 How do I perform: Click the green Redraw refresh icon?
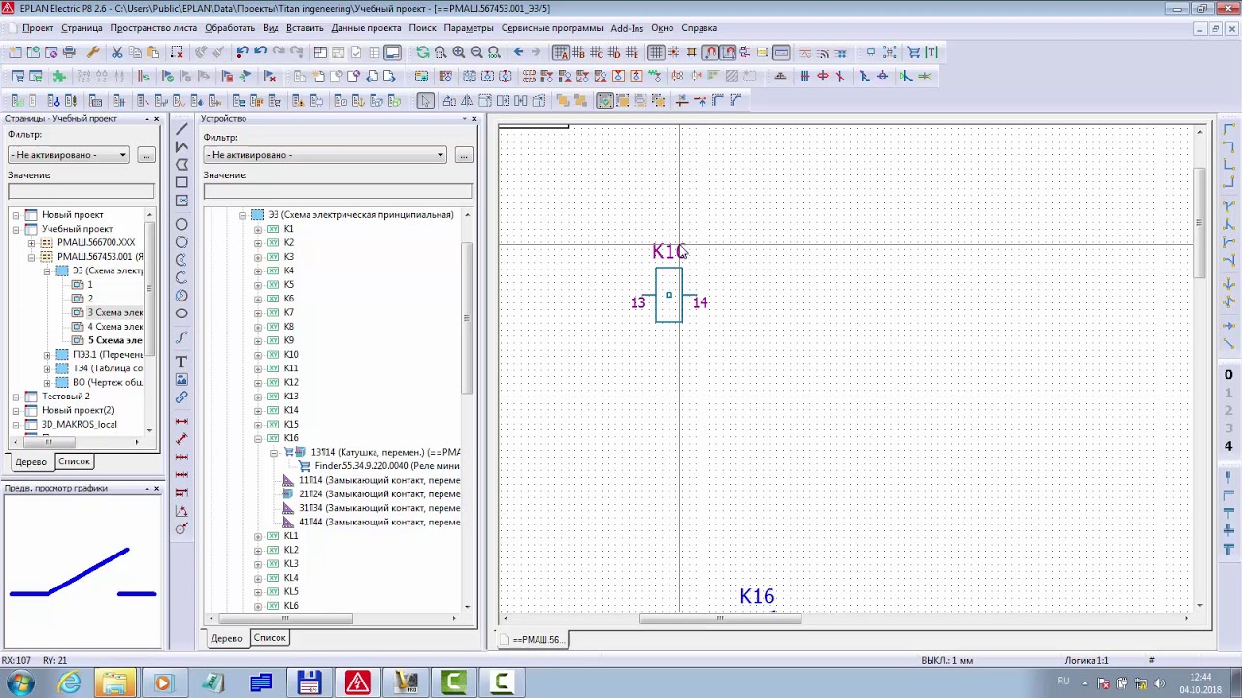tap(423, 52)
